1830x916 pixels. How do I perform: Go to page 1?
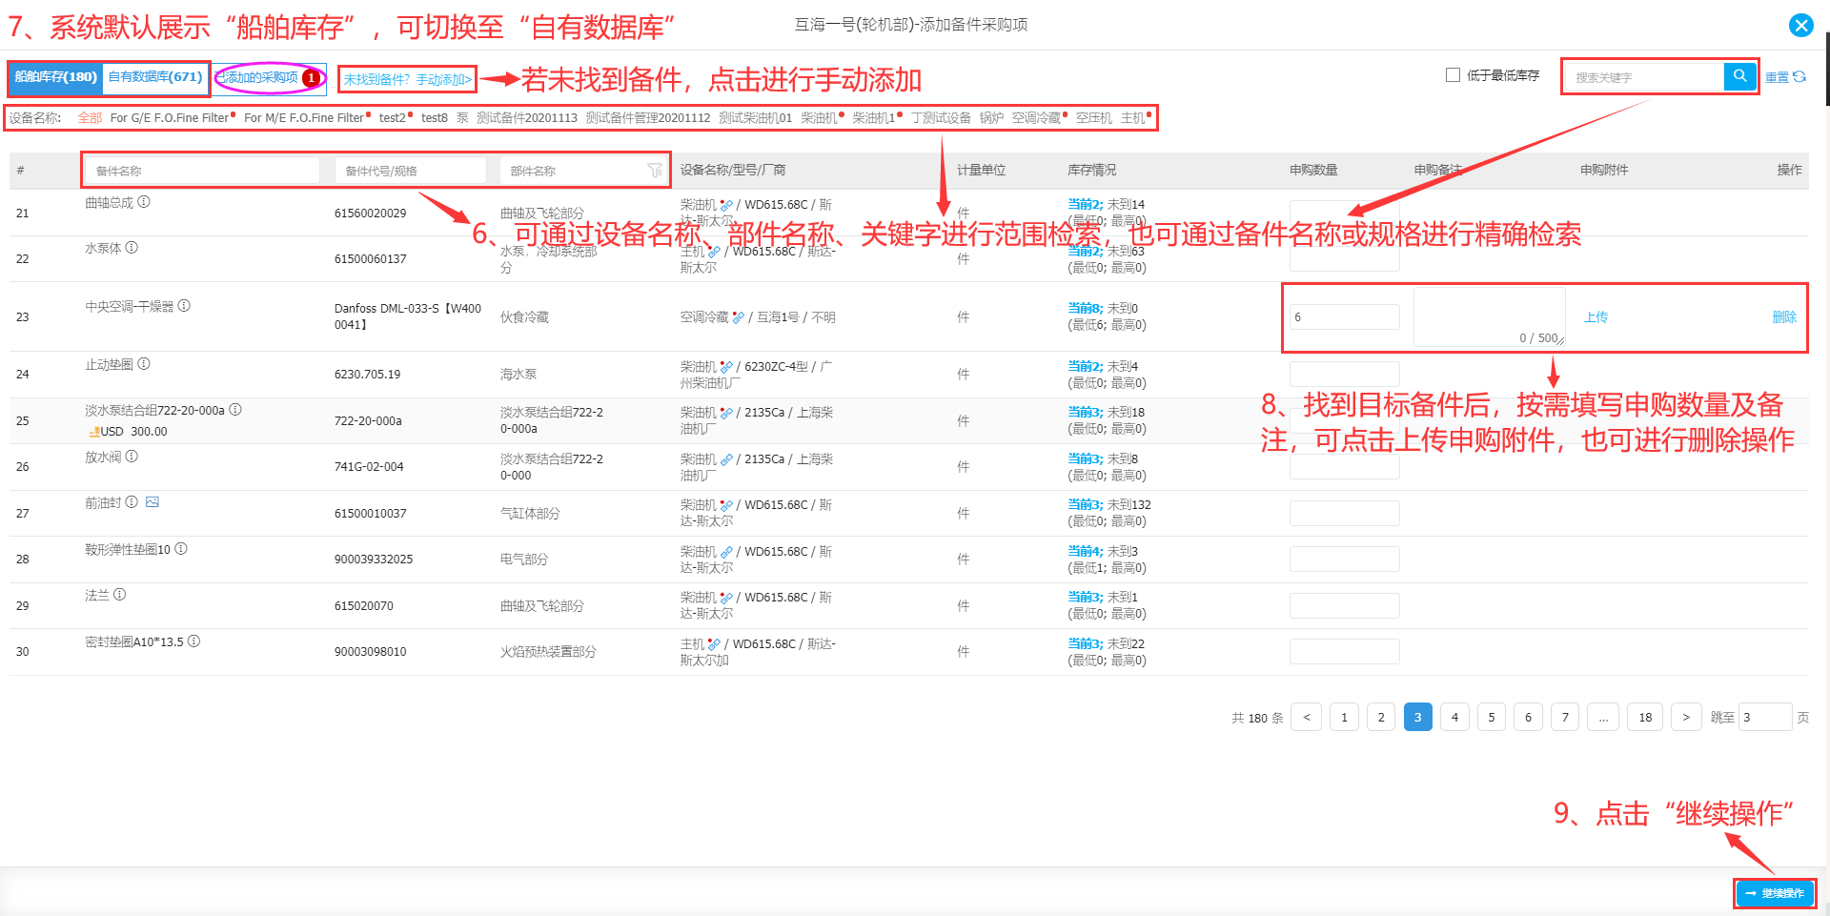(1344, 717)
